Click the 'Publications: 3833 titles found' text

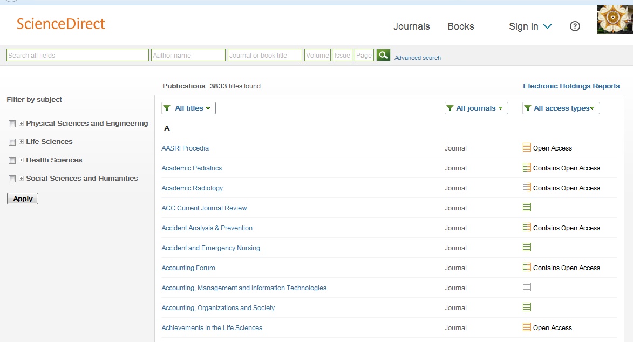tap(212, 86)
